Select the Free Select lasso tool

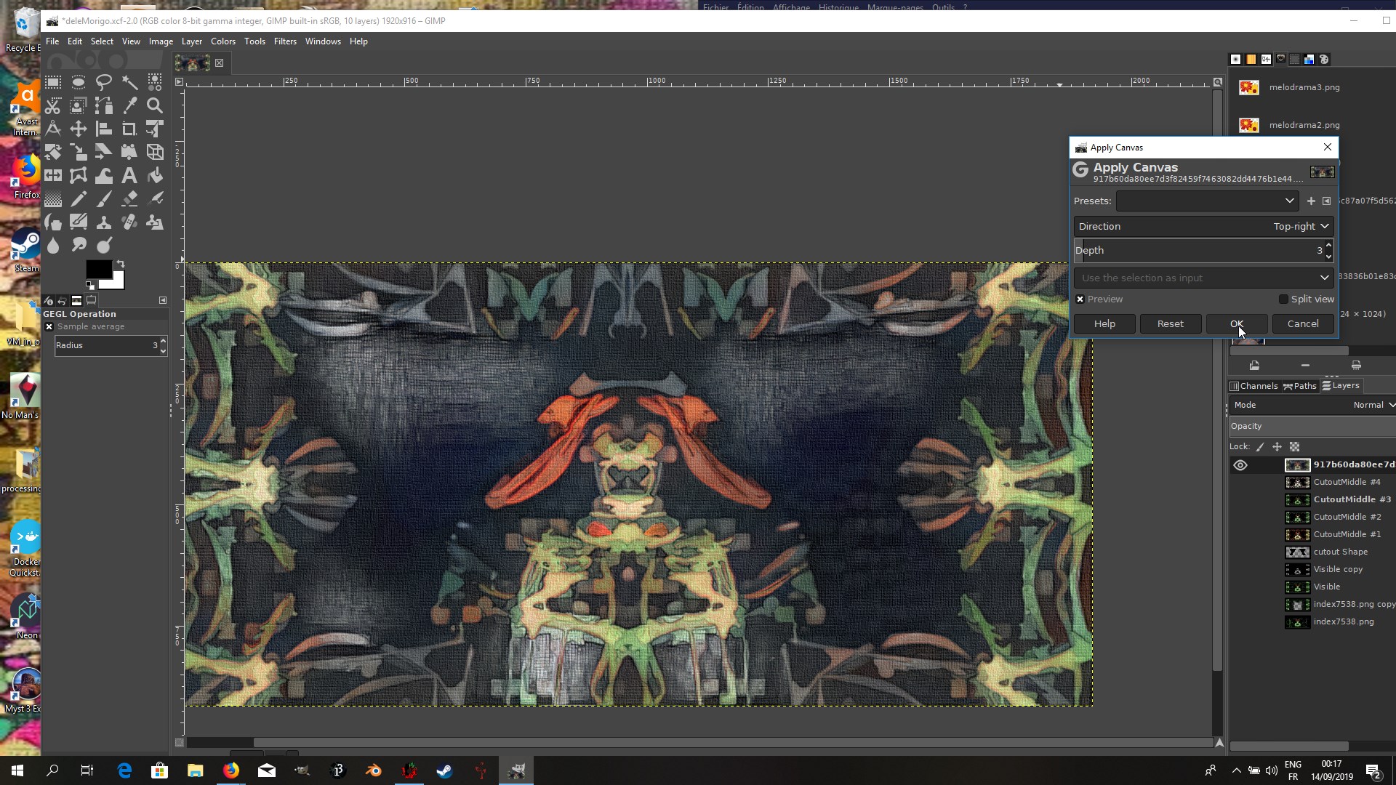104,81
